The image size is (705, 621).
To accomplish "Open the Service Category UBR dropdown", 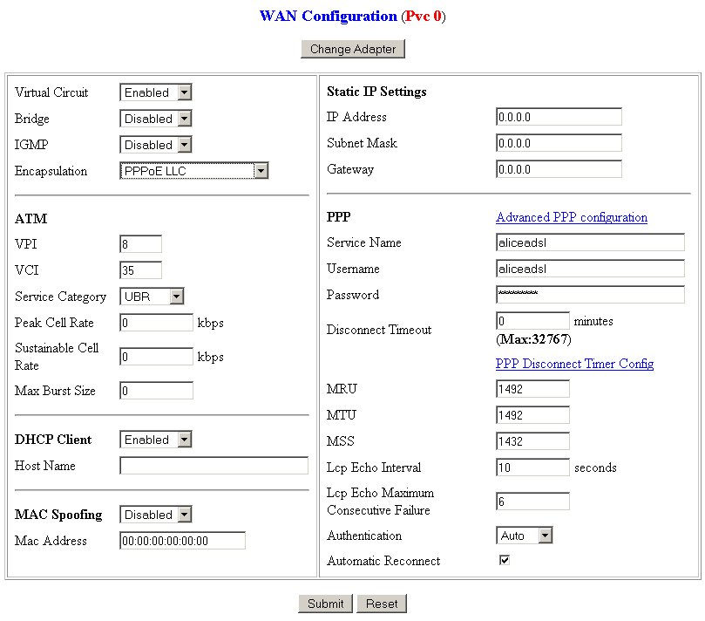I will click(152, 297).
